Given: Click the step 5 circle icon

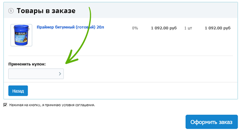Looking at the screenshot, I should (x=11, y=11).
